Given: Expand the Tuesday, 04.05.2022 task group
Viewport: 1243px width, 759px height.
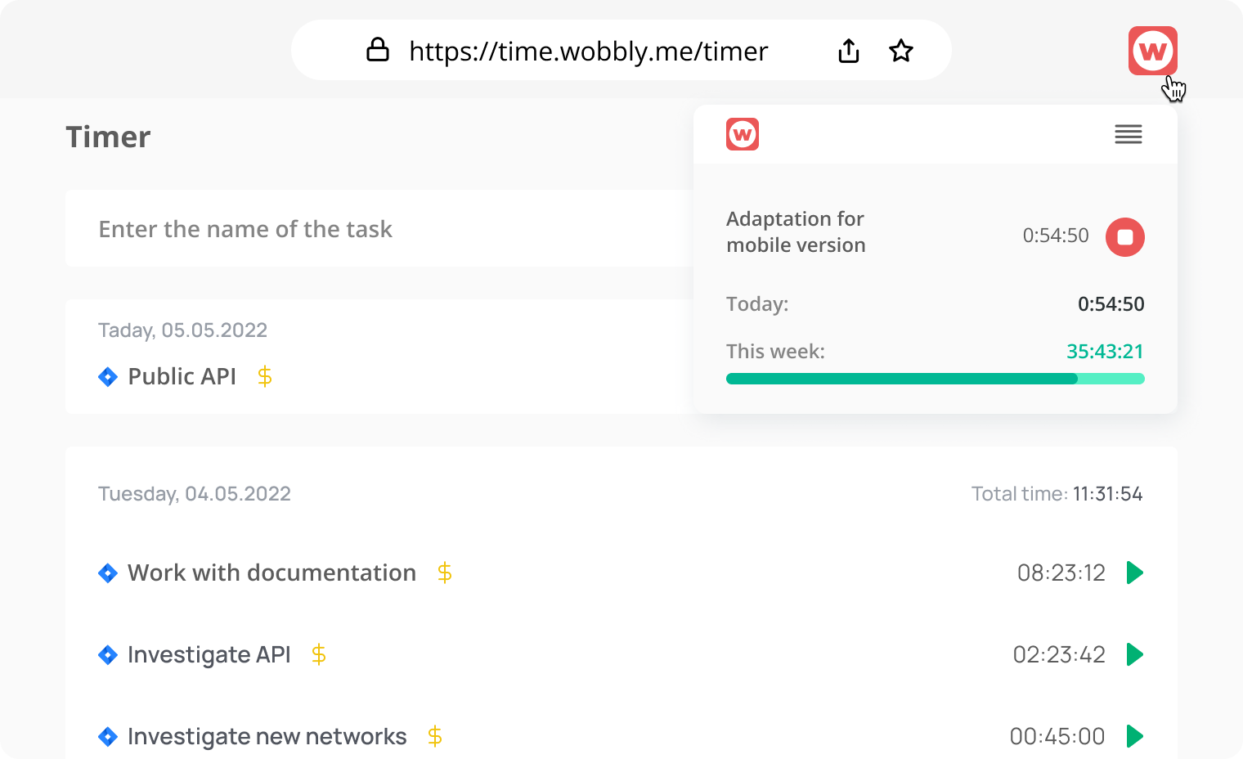Looking at the screenshot, I should (195, 493).
